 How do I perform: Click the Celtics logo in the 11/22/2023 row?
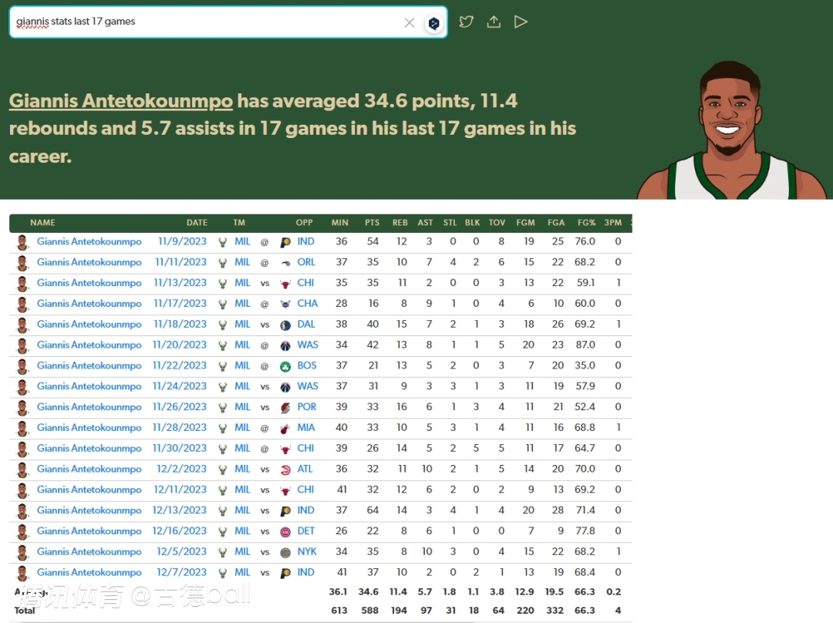click(285, 366)
